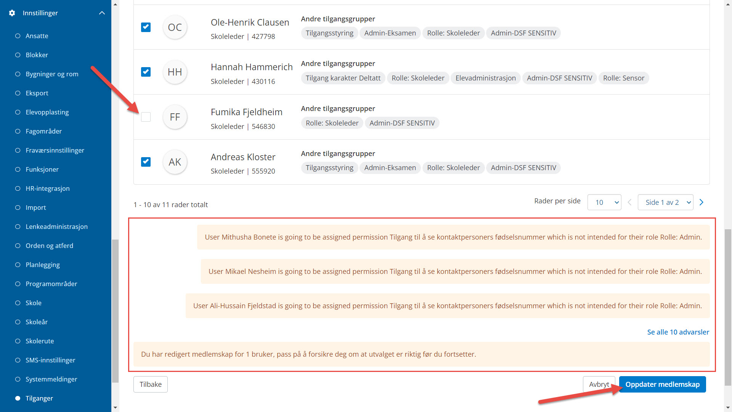
Task: Uncheck Ole-Henrik Clausen's checkbox
Action: [x=146, y=27]
